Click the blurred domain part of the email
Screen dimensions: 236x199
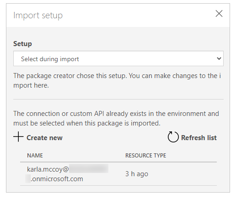click(89, 168)
